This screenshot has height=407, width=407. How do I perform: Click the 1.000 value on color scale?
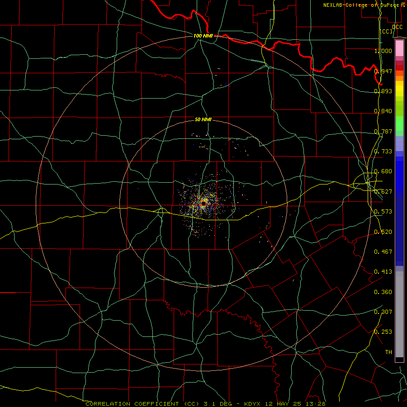[383, 51]
